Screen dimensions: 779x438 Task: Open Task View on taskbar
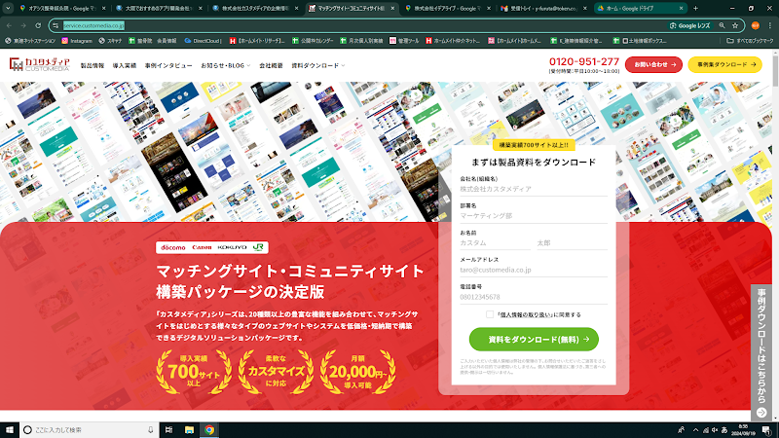(x=168, y=430)
